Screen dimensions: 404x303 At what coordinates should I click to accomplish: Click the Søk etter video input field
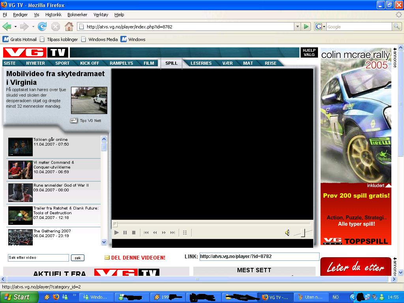click(38, 258)
